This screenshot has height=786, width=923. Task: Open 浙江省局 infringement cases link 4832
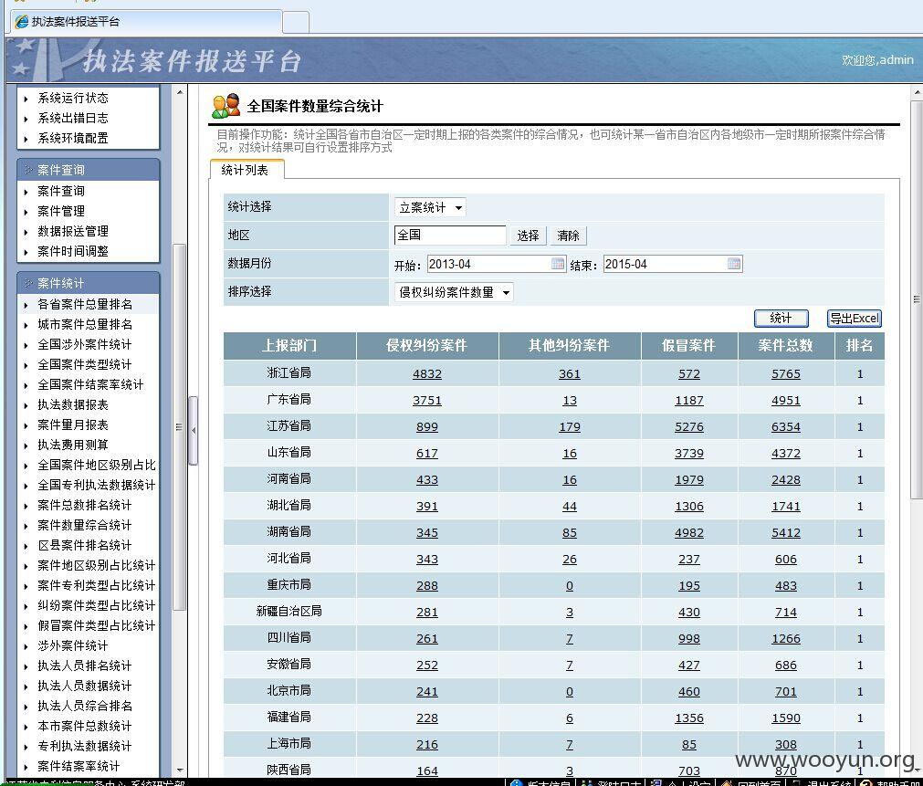click(x=427, y=374)
